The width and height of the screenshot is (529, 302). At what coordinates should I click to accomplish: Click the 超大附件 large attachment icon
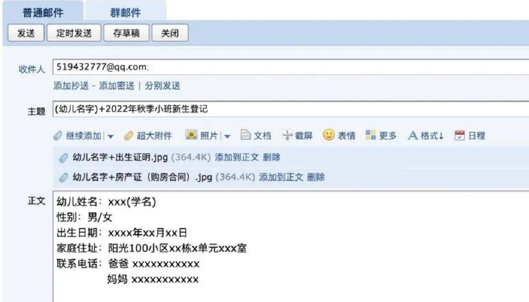click(x=128, y=136)
